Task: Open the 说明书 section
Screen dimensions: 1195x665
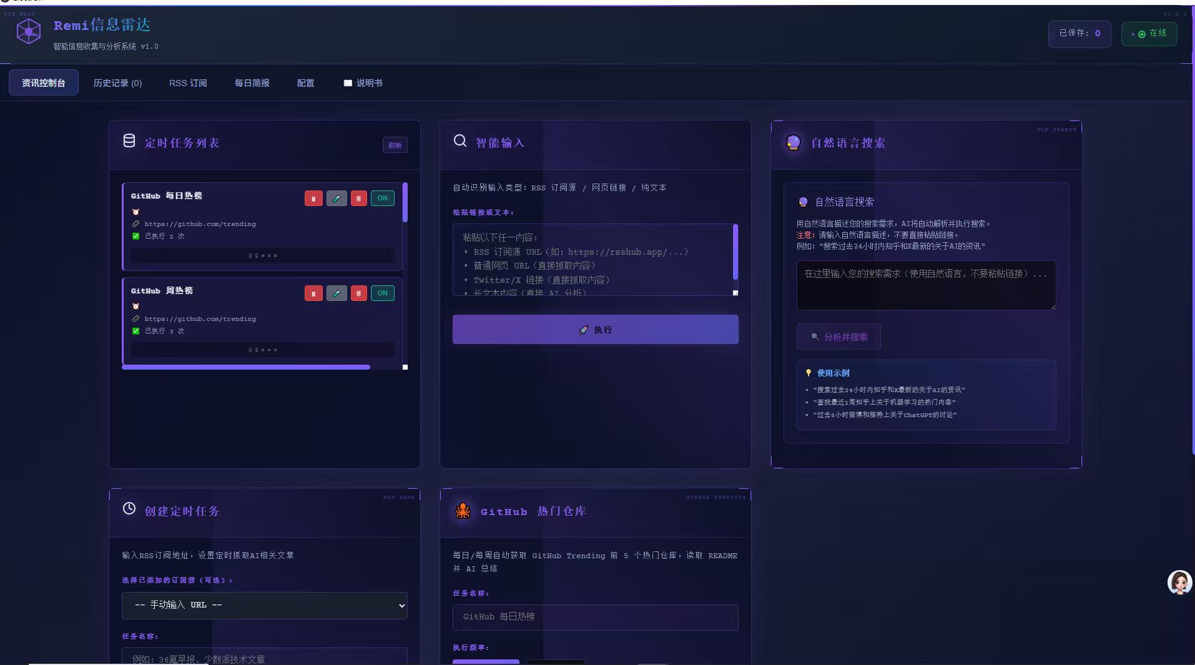Action: pos(363,82)
